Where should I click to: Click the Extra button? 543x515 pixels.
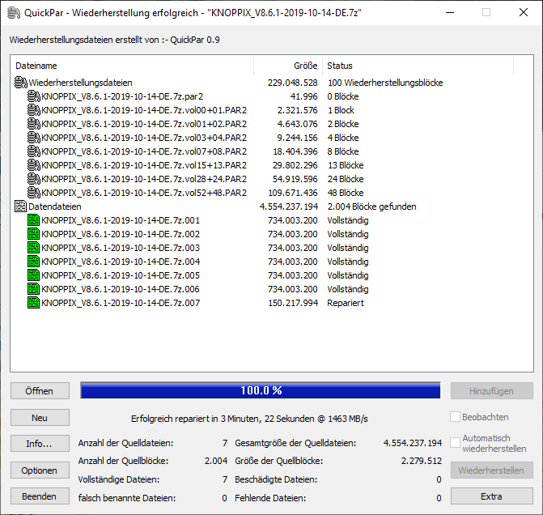click(491, 496)
